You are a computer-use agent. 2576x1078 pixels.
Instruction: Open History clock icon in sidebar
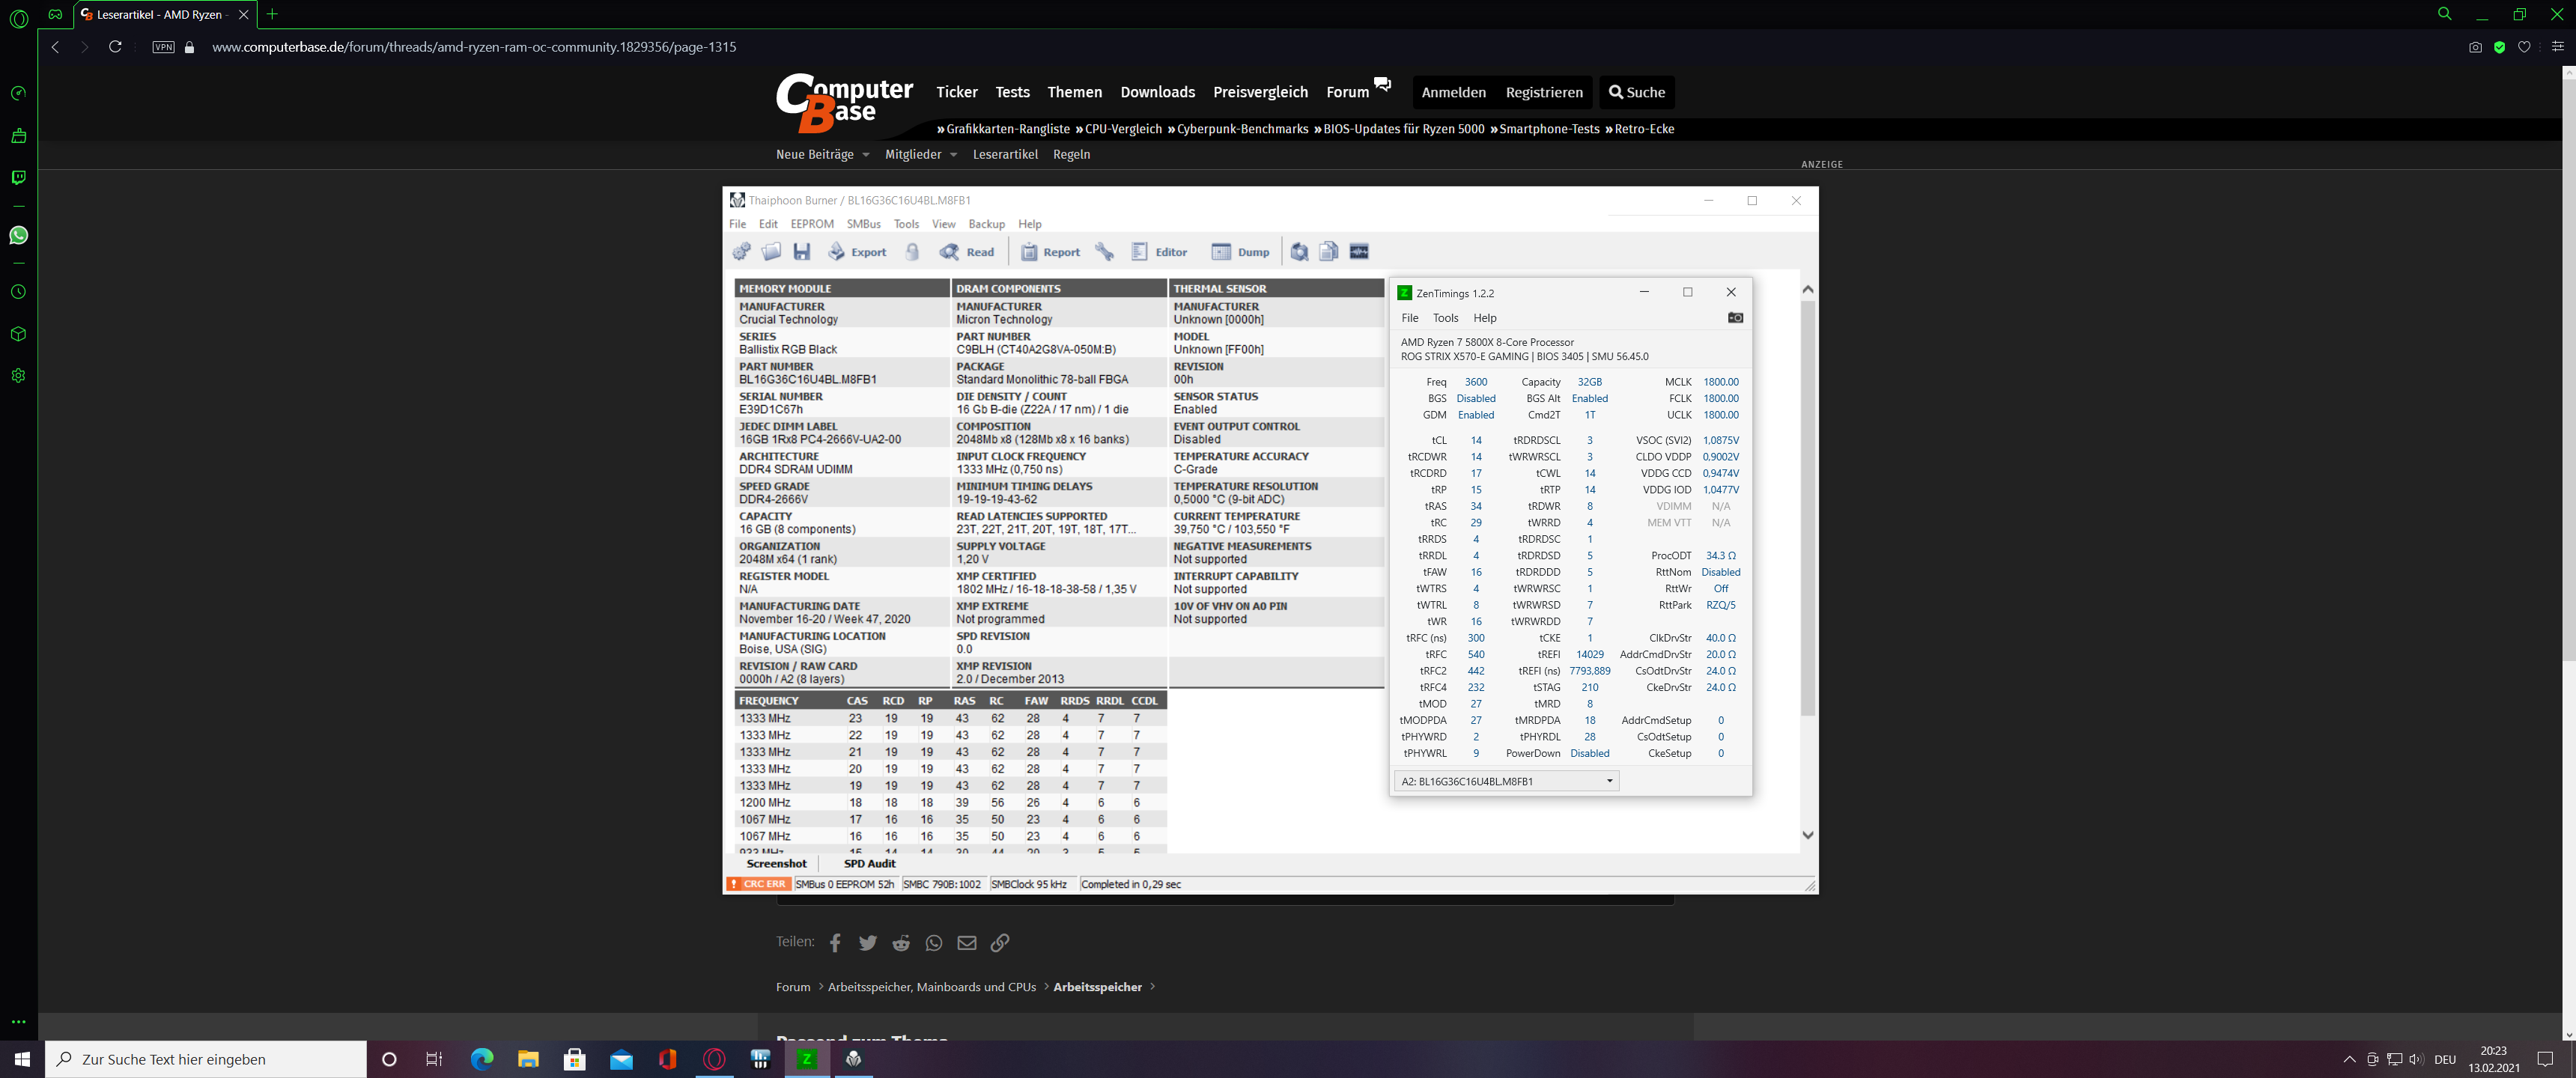tap(18, 292)
